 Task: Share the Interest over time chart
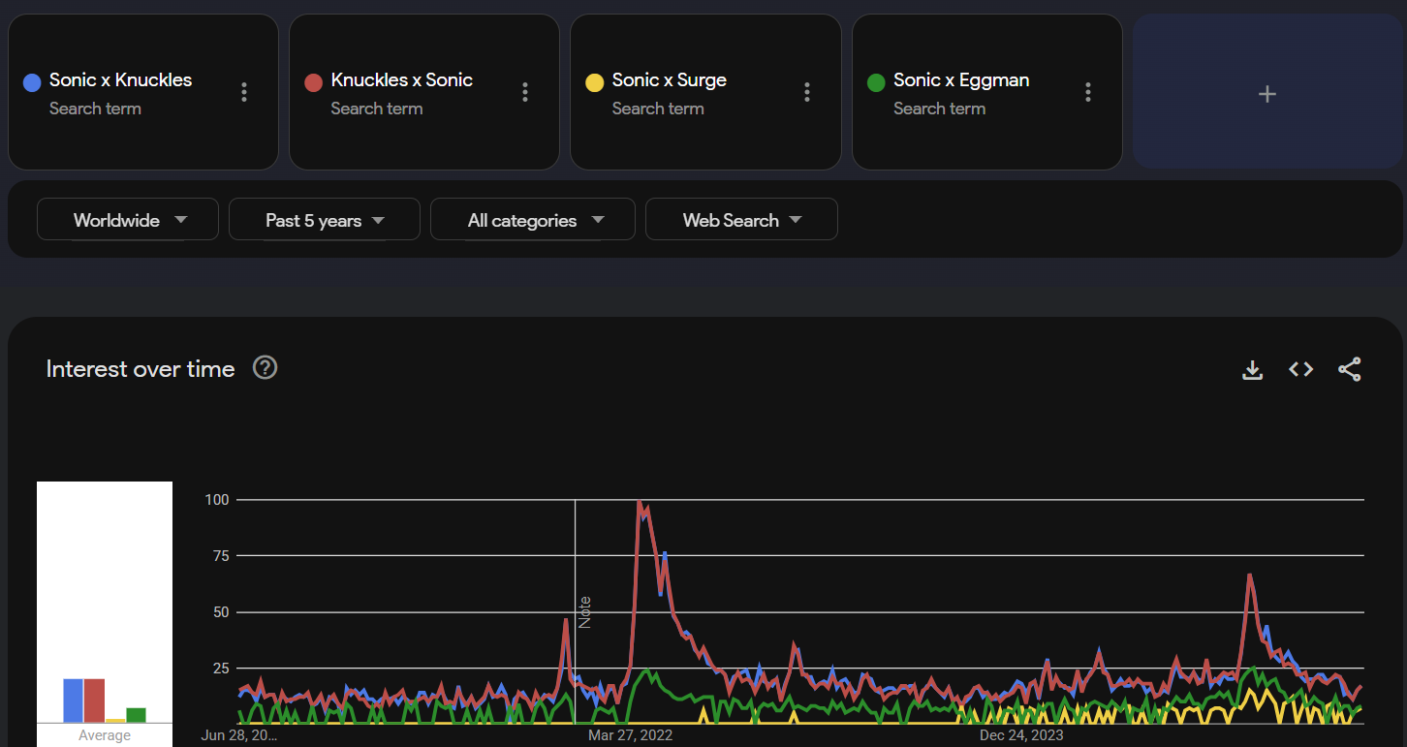[x=1350, y=369]
